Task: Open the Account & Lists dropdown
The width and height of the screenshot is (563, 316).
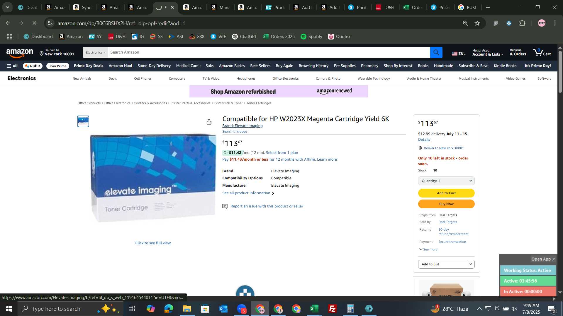Action: tap(487, 52)
